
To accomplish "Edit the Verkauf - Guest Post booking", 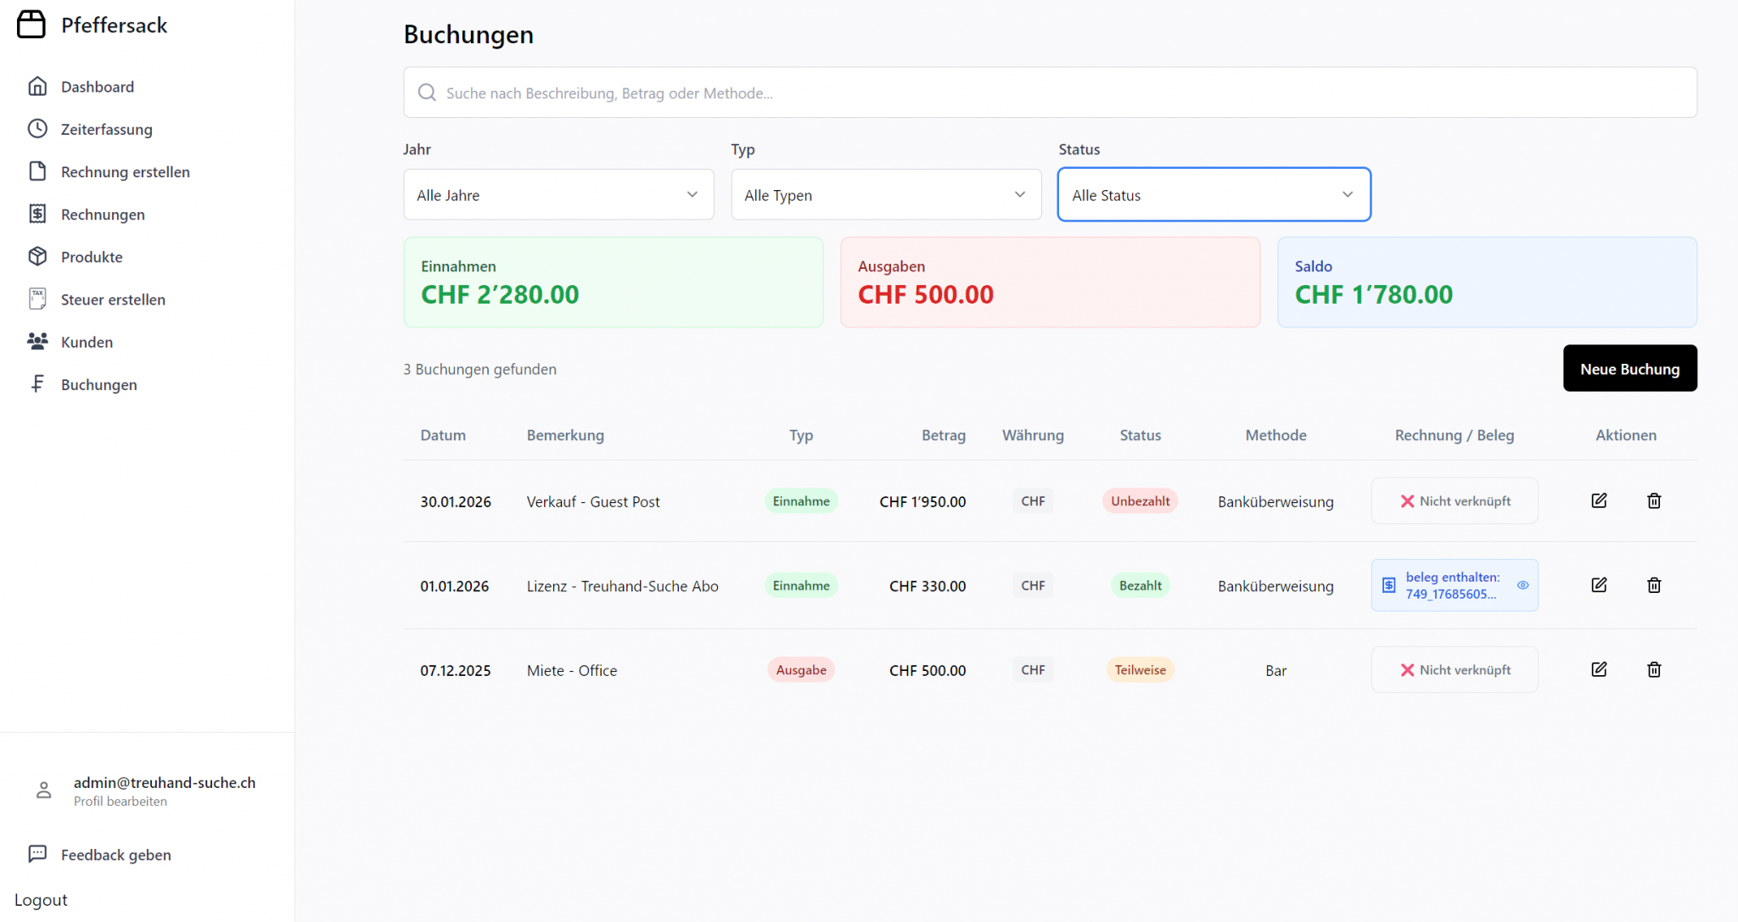I will pos(1599,500).
